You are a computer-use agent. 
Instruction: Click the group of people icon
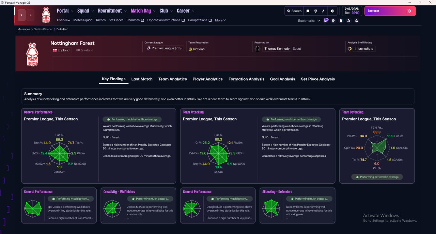pyautogui.click(x=357, y=21)
